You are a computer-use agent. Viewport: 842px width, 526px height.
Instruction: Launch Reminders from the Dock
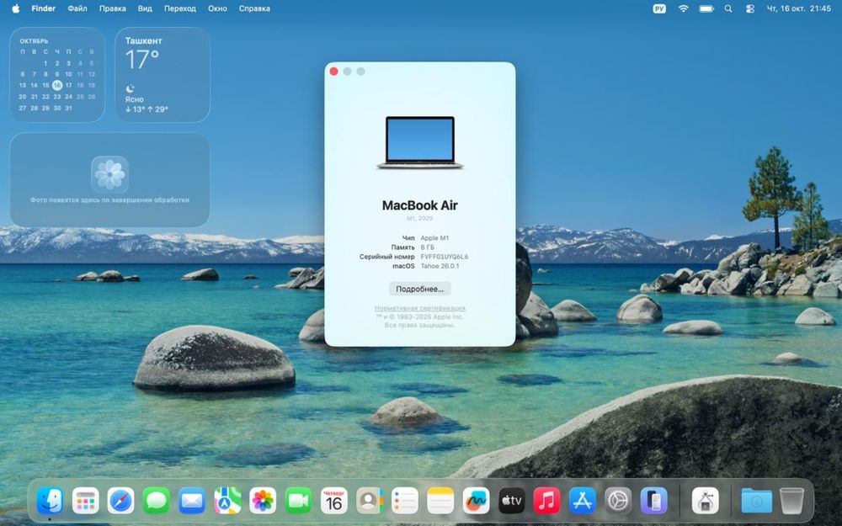405,501
